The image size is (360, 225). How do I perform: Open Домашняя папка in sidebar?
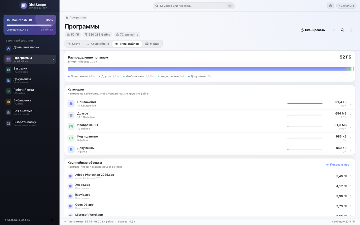[x=30, y=48]
